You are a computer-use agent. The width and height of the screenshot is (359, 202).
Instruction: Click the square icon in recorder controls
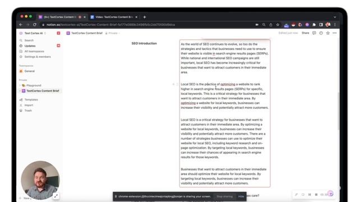pos(303,195)
